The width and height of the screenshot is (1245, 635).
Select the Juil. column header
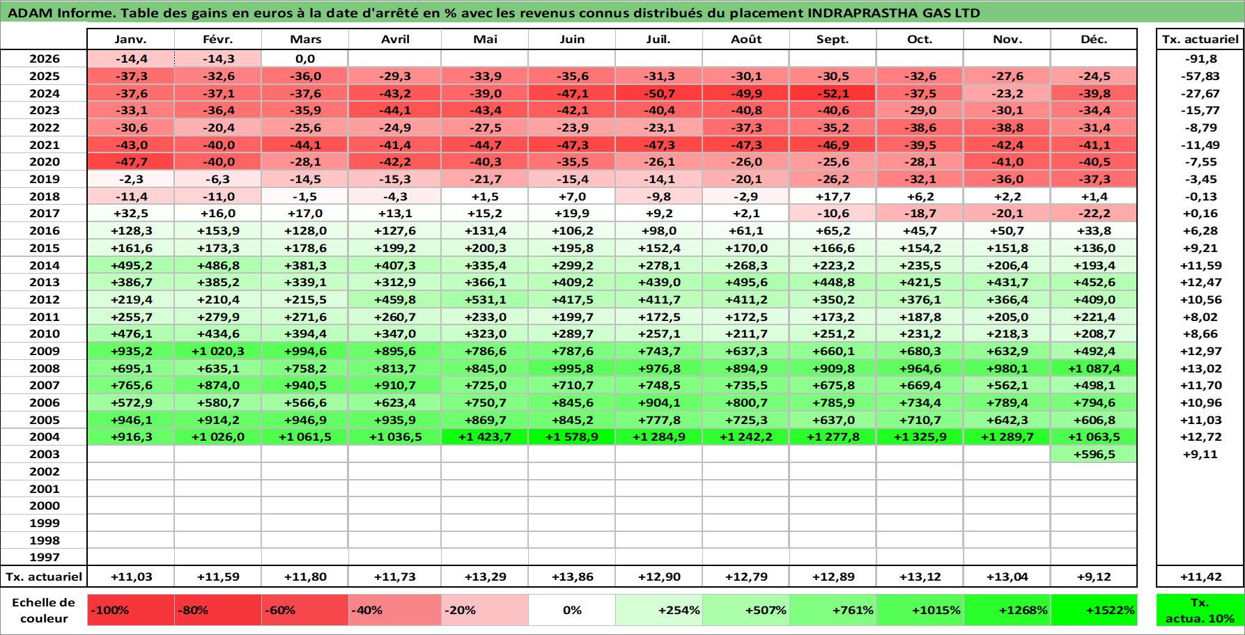coord(659,39)
